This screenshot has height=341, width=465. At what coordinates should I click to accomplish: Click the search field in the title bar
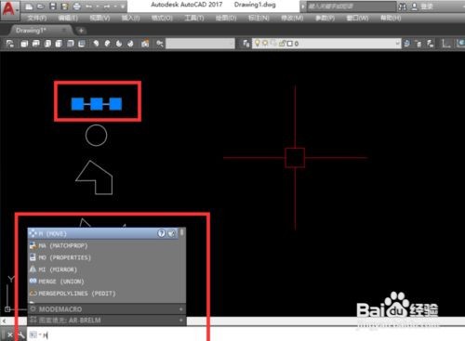[352, 7]
